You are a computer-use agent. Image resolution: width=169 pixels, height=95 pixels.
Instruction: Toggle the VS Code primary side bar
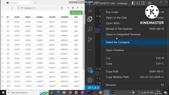click(133, 3)
